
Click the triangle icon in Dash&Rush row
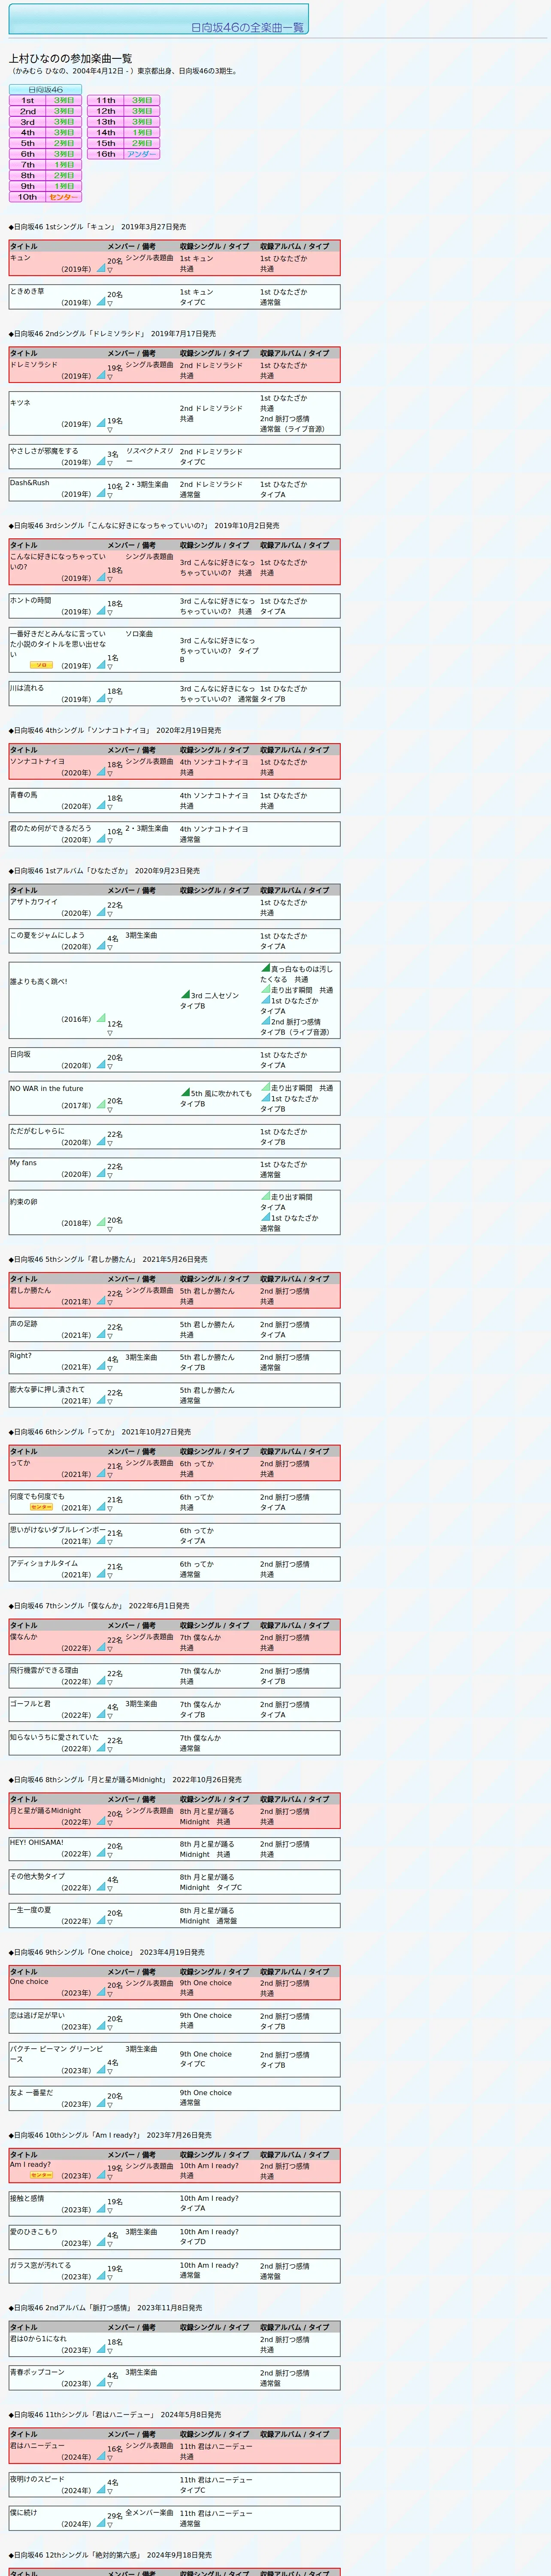tap(101, 493)
